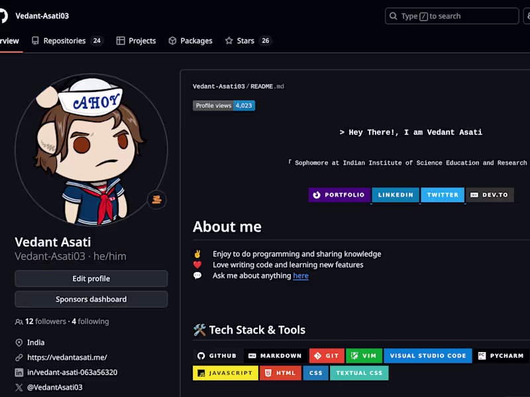Select the JavaScript badge
This screenshot has width=530, height=397.
(225, 373)
